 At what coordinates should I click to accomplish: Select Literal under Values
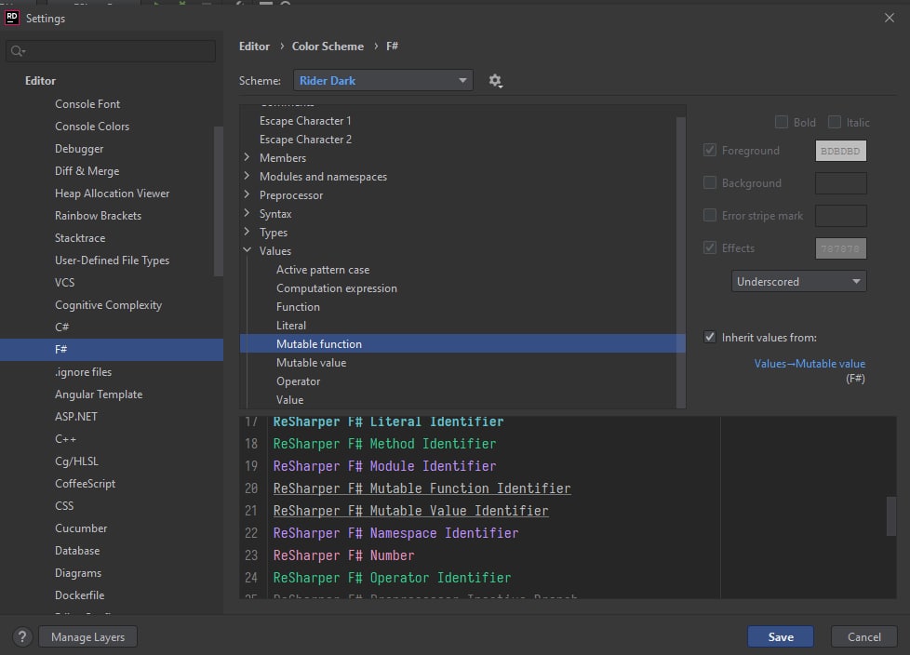(290, 325)
